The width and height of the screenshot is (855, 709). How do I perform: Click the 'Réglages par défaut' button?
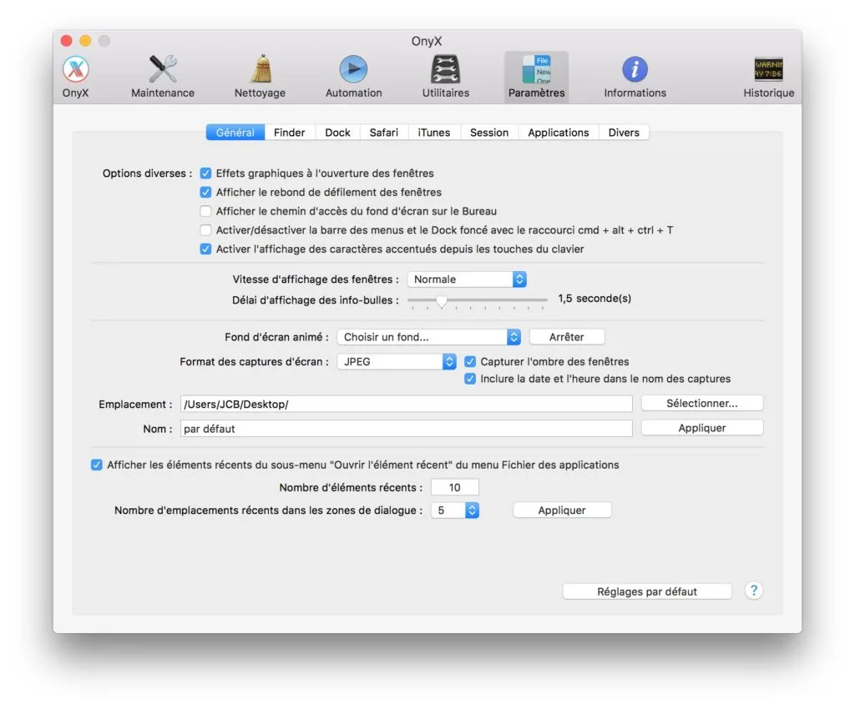(647, 591)
